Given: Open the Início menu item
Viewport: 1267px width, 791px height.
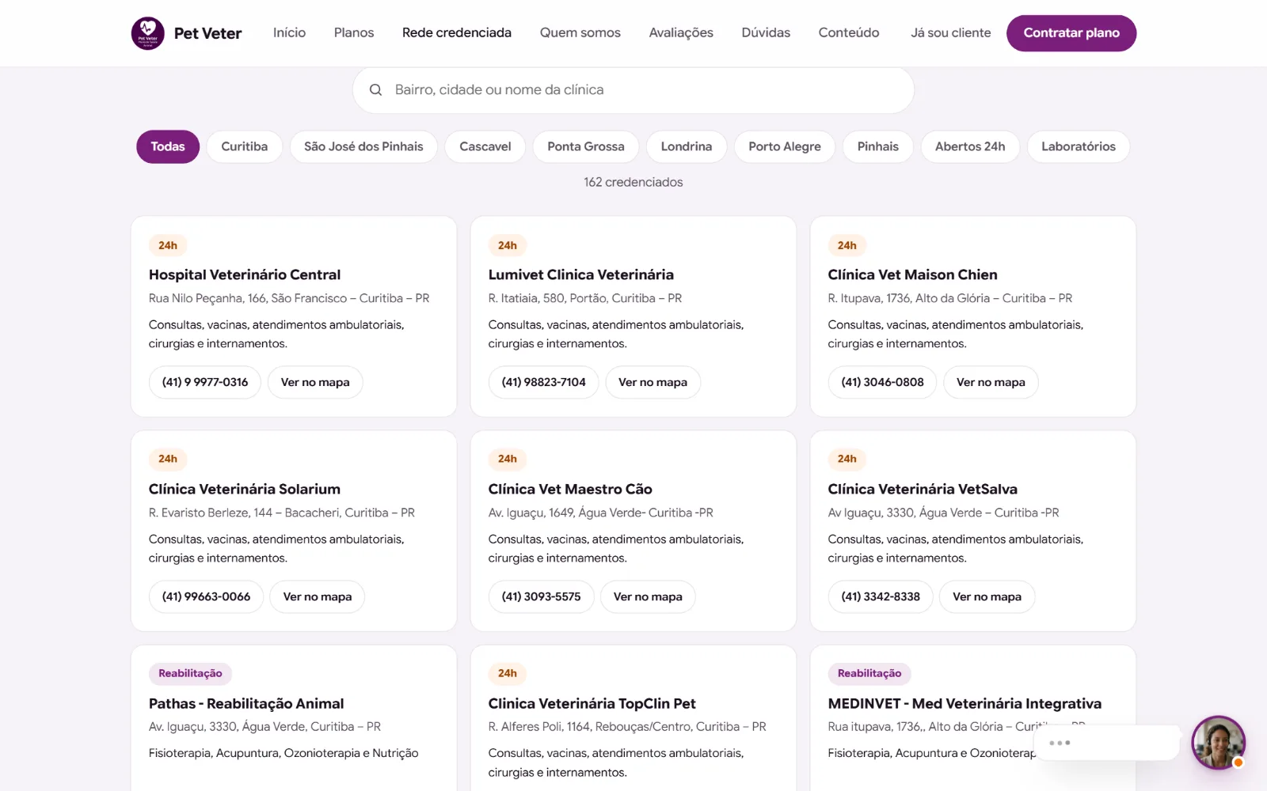Looking at the screenshot, I should (289, 33).
